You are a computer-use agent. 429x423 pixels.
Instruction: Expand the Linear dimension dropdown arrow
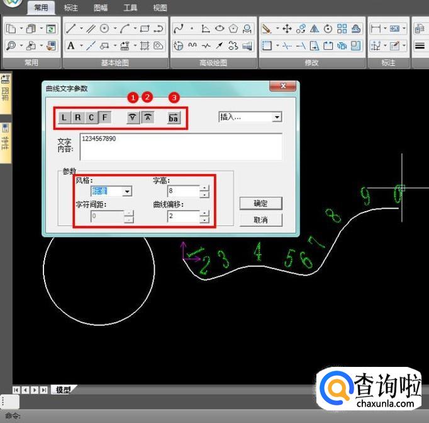(385, 28)
